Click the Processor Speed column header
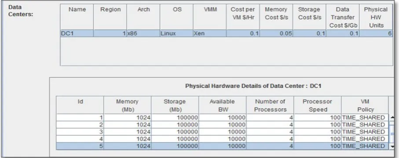The image size is (399, 158). [x=317, y=105]
